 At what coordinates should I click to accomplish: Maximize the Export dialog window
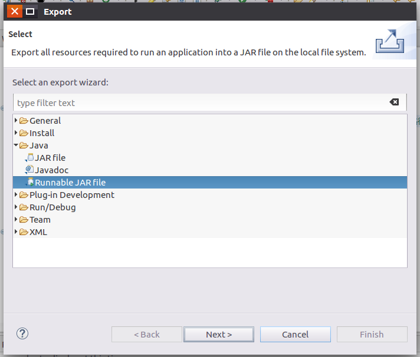pyautogui.click(x=30, y=11)
